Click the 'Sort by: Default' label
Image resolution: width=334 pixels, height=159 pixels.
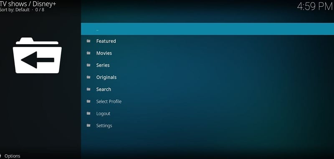[x=15, y=10]
